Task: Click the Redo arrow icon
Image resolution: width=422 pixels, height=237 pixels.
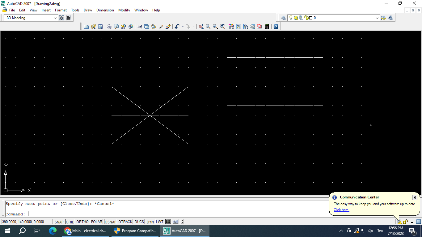Action: tap(188, 27)
